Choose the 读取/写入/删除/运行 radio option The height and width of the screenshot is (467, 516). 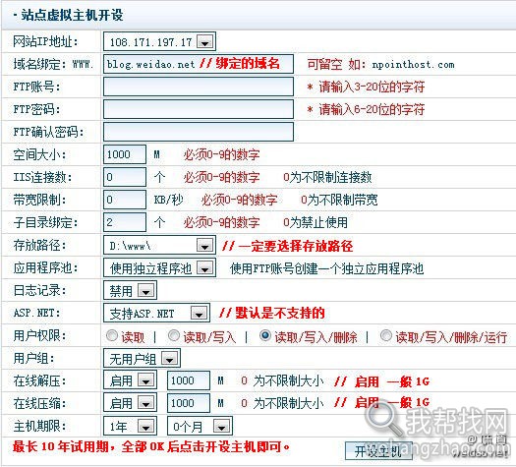coord(385,335)
